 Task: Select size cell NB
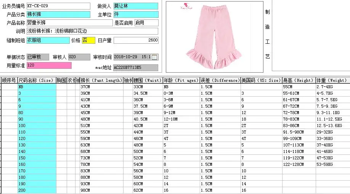(x=37, y=87)
